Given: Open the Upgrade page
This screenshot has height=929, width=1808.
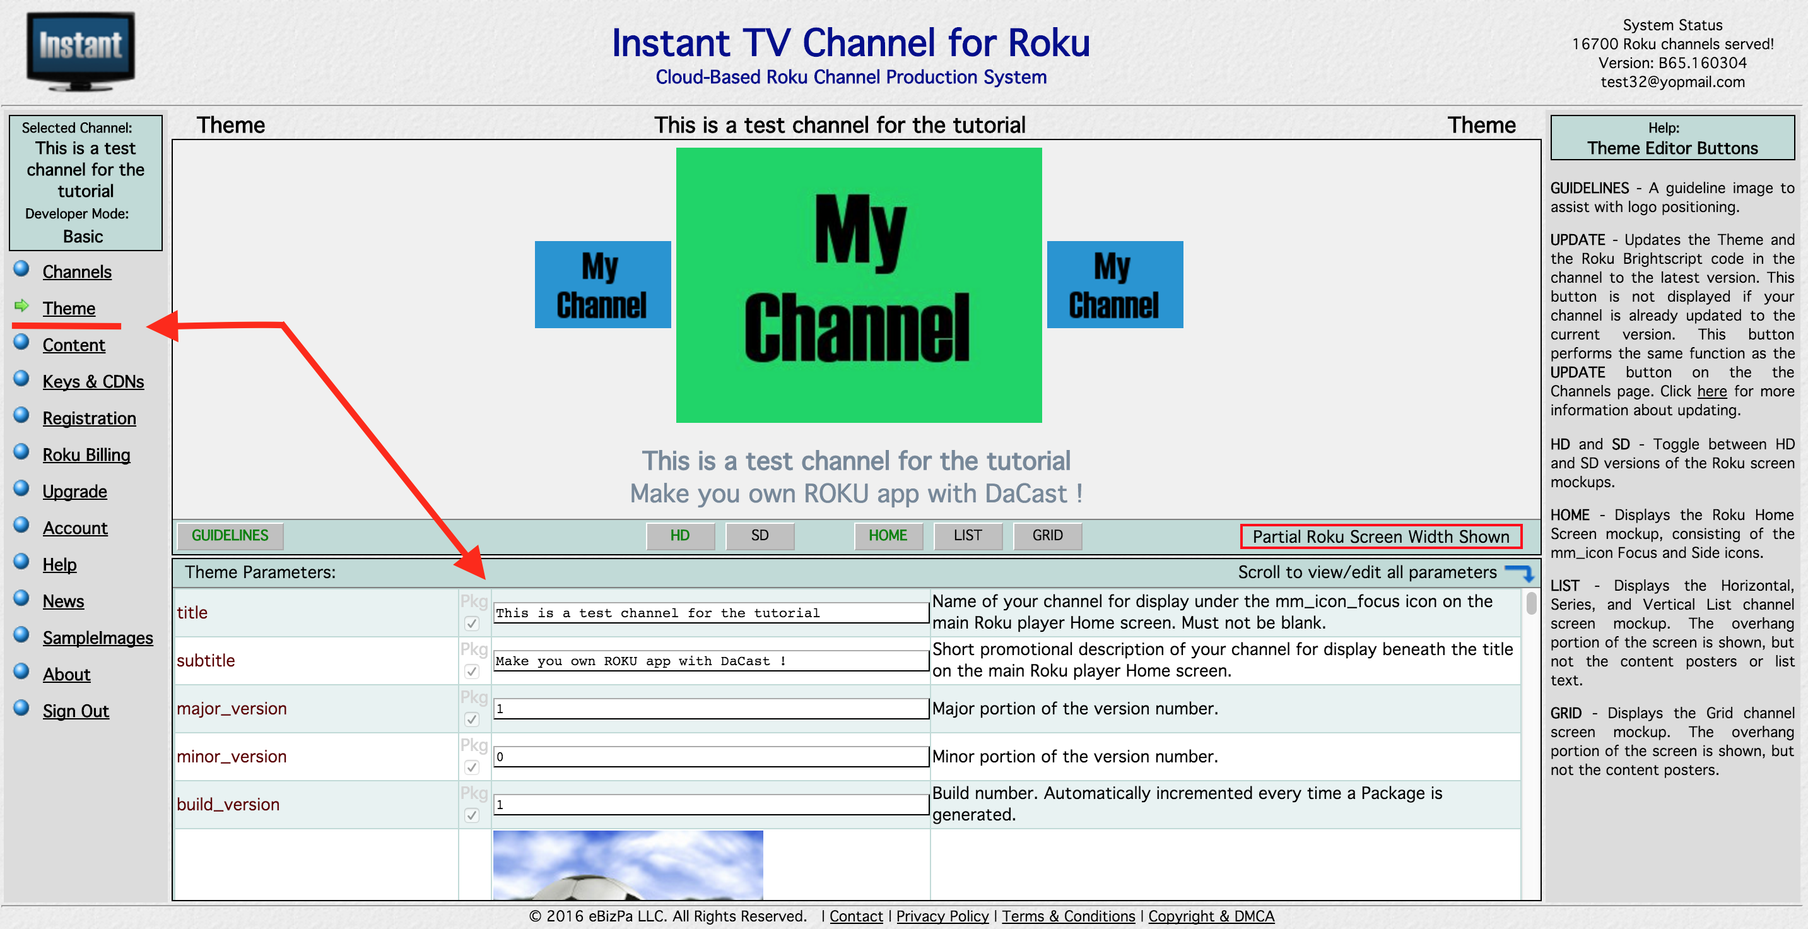Looking at the screenshot, I should click(74, 491).
